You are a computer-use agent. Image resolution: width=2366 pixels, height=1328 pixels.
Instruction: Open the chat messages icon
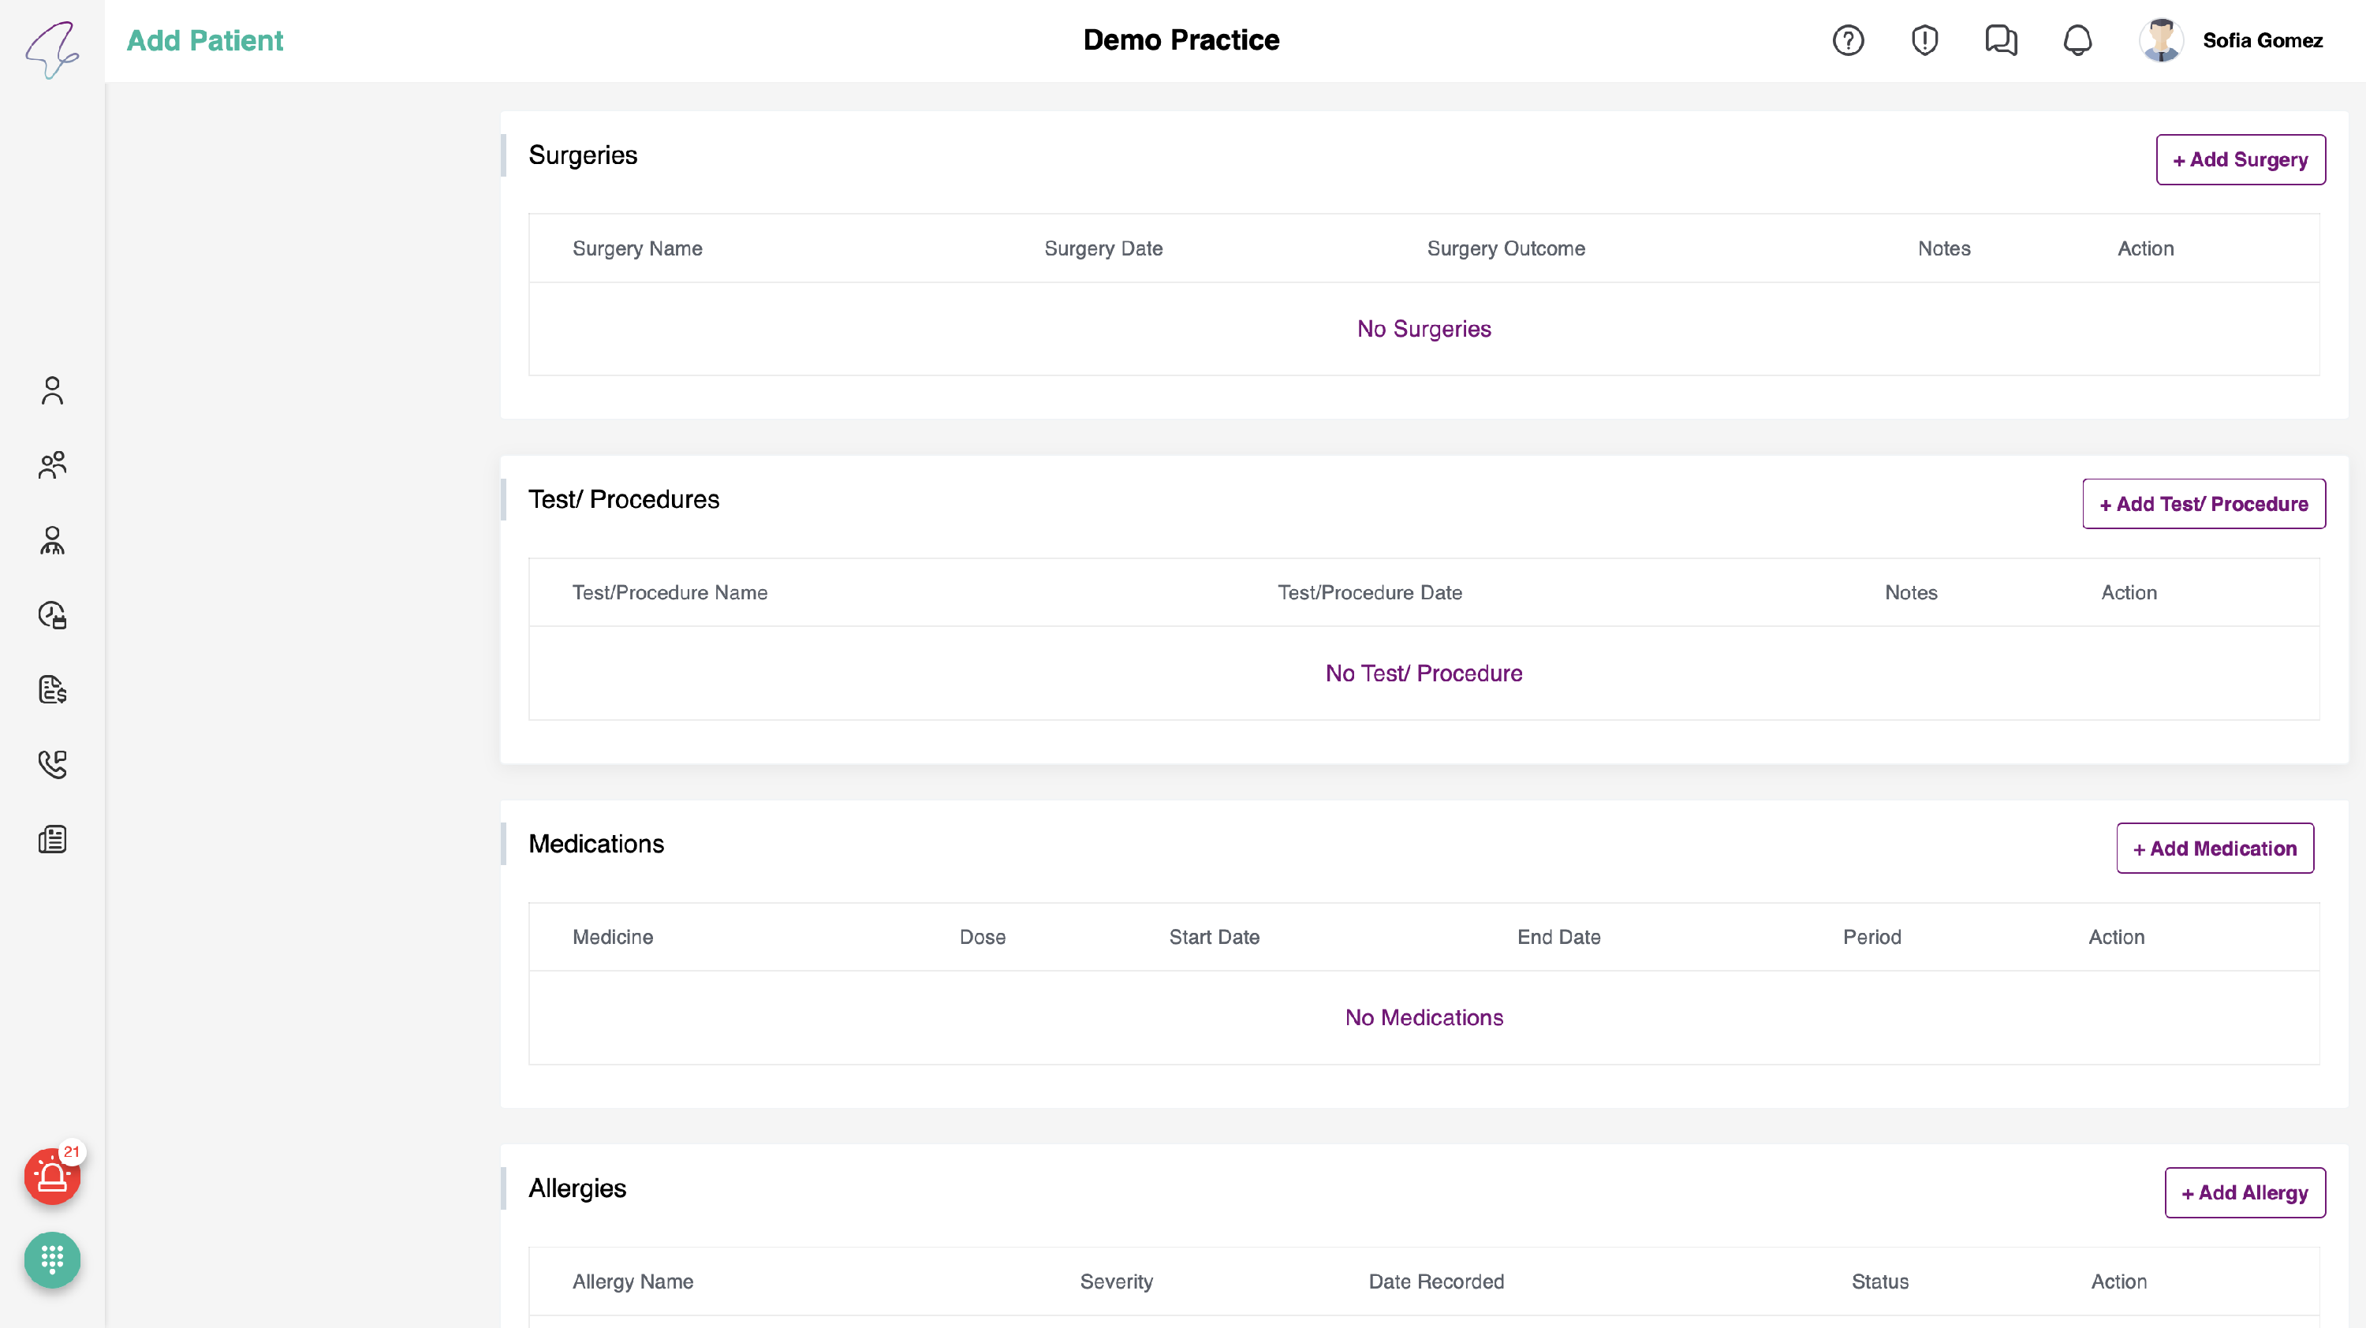tap(2000, 40)
